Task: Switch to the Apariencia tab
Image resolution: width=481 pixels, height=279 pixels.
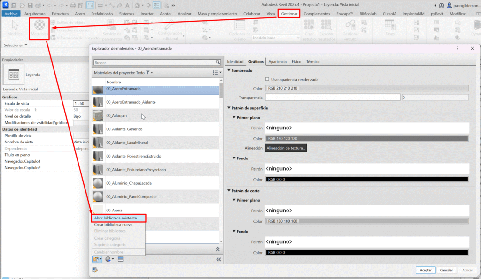Action: pos(277,62)
